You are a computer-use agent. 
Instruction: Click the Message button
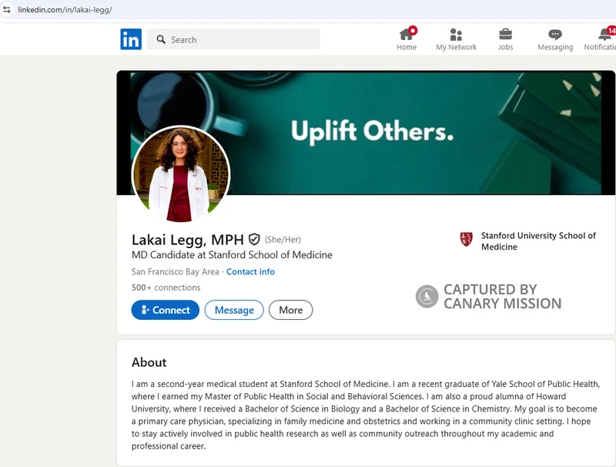(x=234, y=310)
